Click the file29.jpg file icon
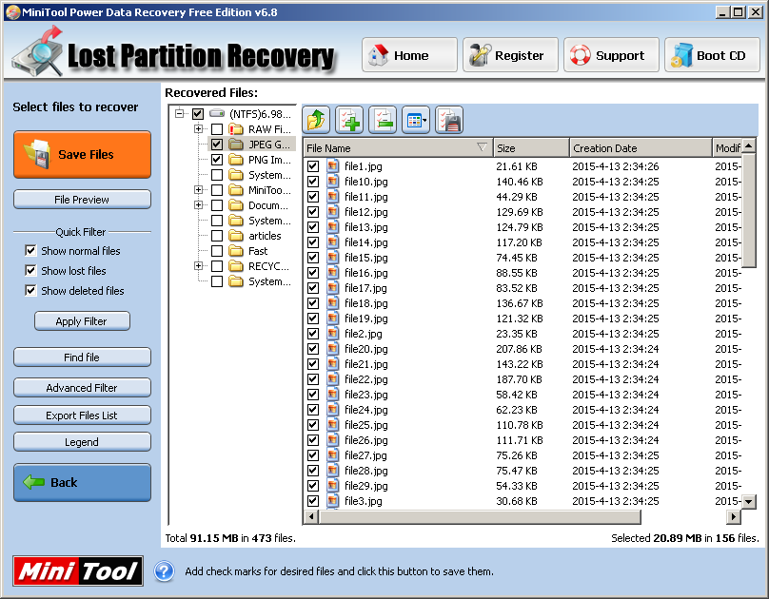The image size is (769, 599). click(332, 485)
